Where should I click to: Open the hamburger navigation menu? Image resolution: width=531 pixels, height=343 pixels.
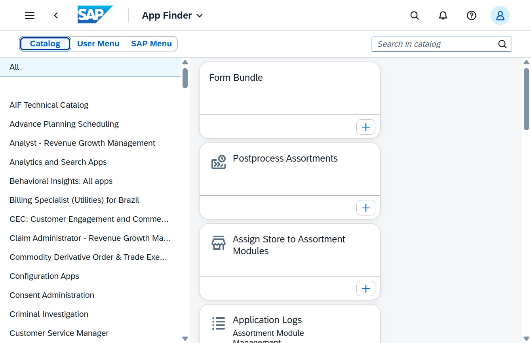[30, 15]
